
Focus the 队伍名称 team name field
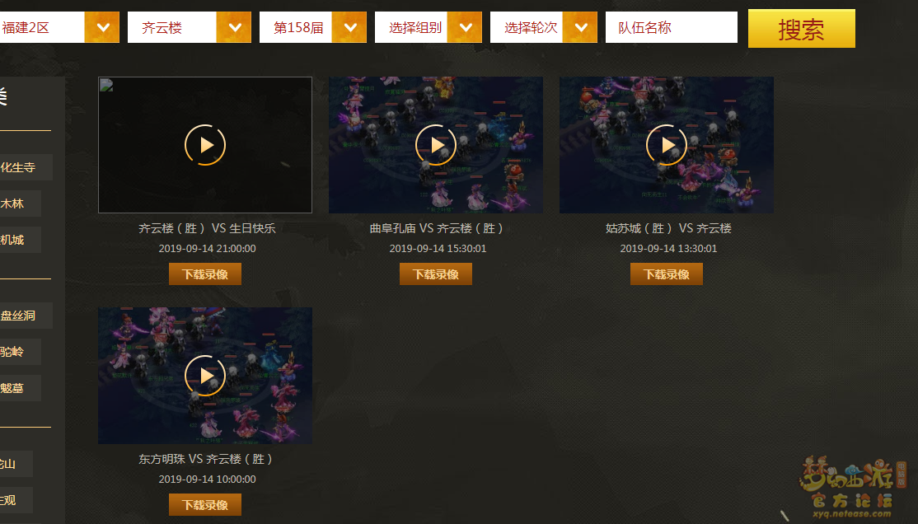672,27
